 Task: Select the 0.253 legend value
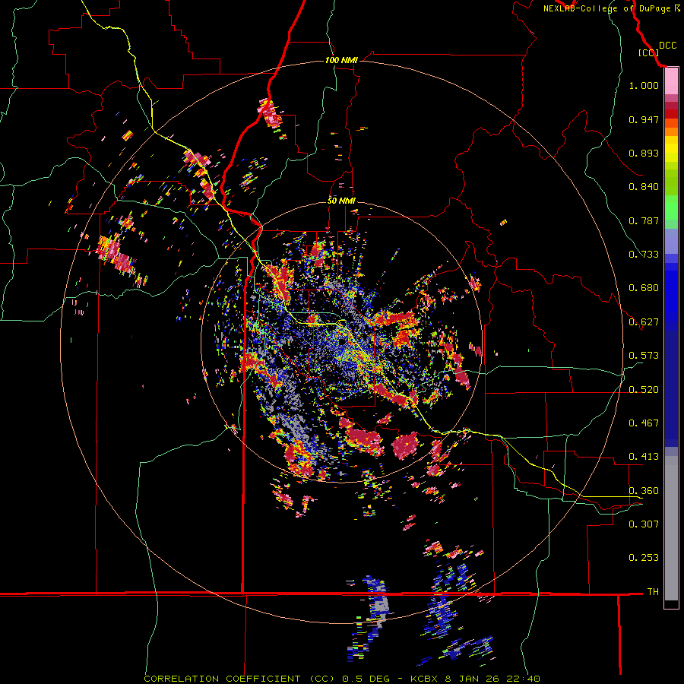coord(644,558)
